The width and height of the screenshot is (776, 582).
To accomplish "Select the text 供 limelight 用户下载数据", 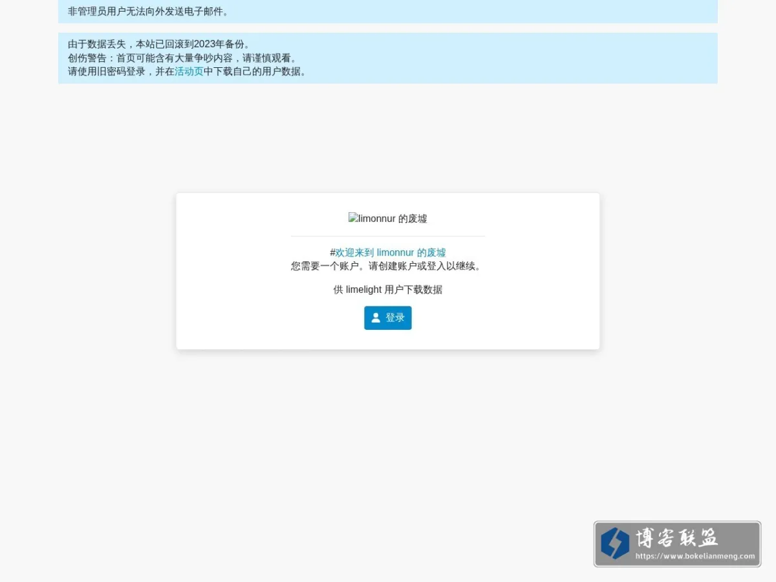I will (x=388, y=290).
